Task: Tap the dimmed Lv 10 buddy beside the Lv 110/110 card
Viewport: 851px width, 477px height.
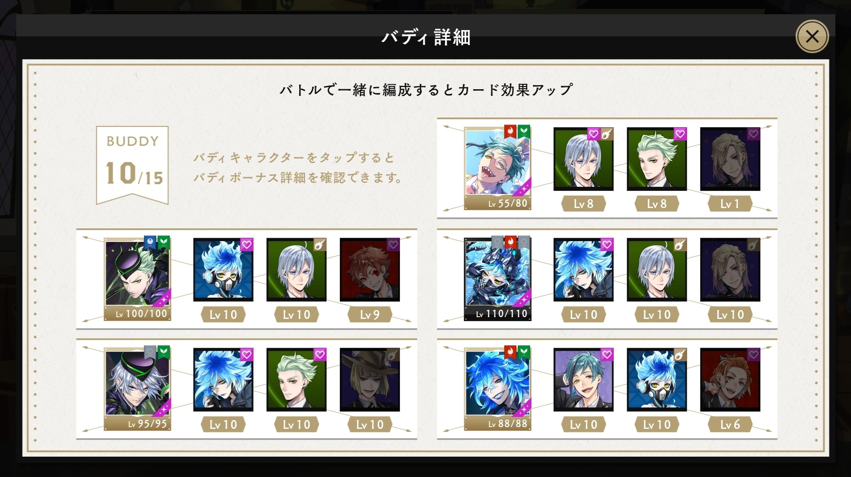Action: click(x=730, y=270)
